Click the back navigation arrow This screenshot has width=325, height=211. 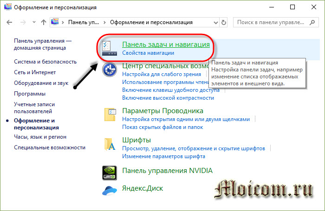coord(10,22)
